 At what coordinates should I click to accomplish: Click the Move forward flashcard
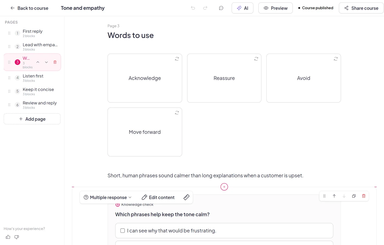[145, 132]
